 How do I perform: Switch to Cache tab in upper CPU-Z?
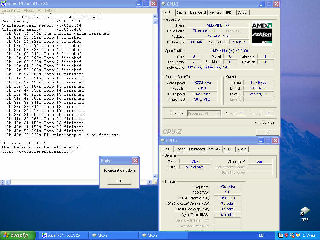pos(182,12)
